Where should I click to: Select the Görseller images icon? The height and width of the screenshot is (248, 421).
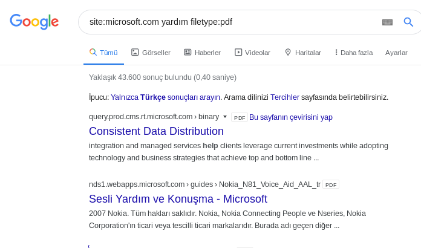(135, 53)
